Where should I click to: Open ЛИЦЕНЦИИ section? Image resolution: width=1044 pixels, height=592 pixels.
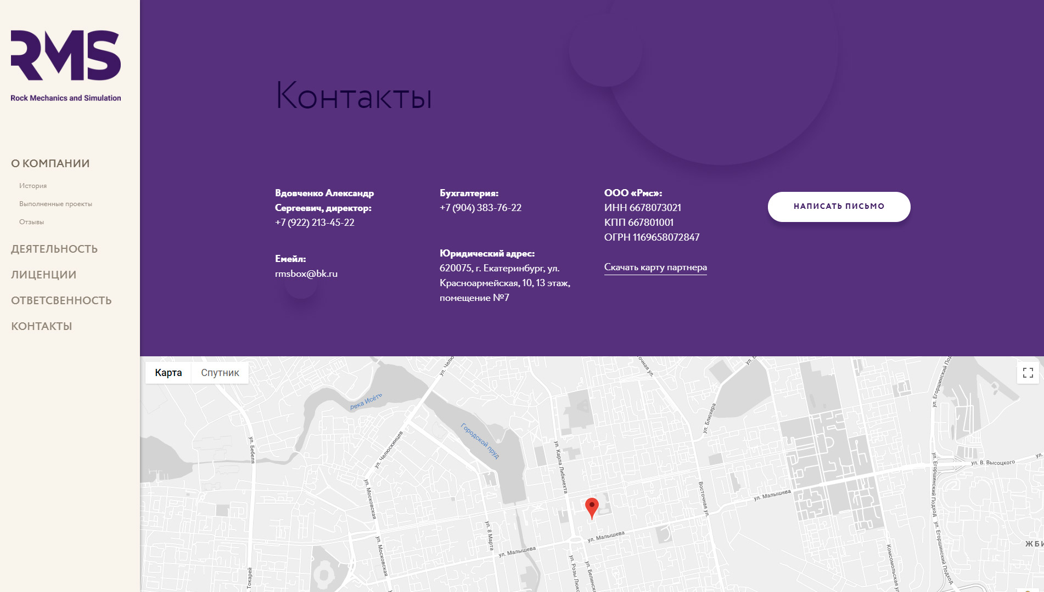point(44,275)
